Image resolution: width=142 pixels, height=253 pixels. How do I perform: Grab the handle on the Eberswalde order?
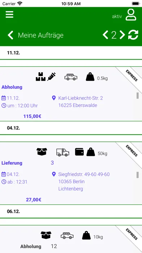138,96
